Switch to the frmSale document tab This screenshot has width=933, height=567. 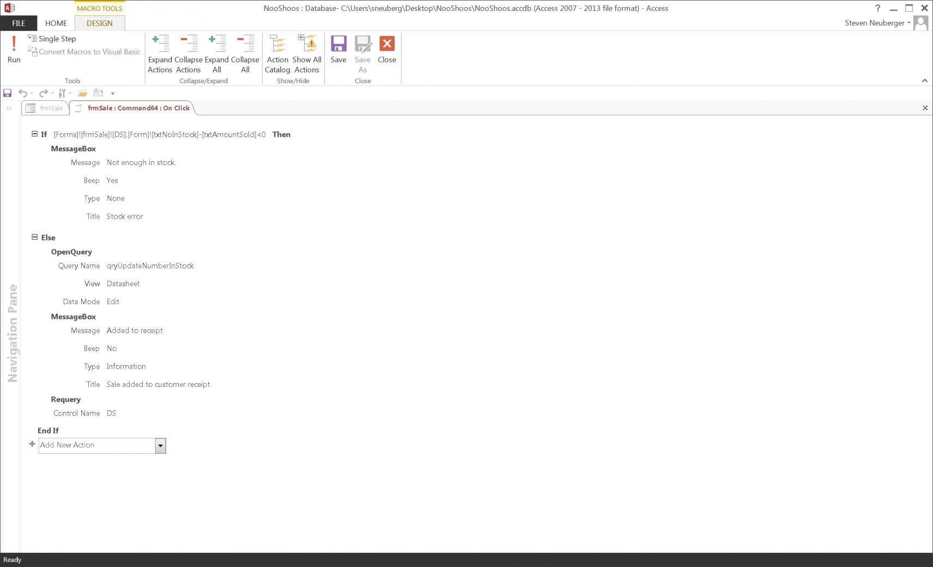point(45,108)
